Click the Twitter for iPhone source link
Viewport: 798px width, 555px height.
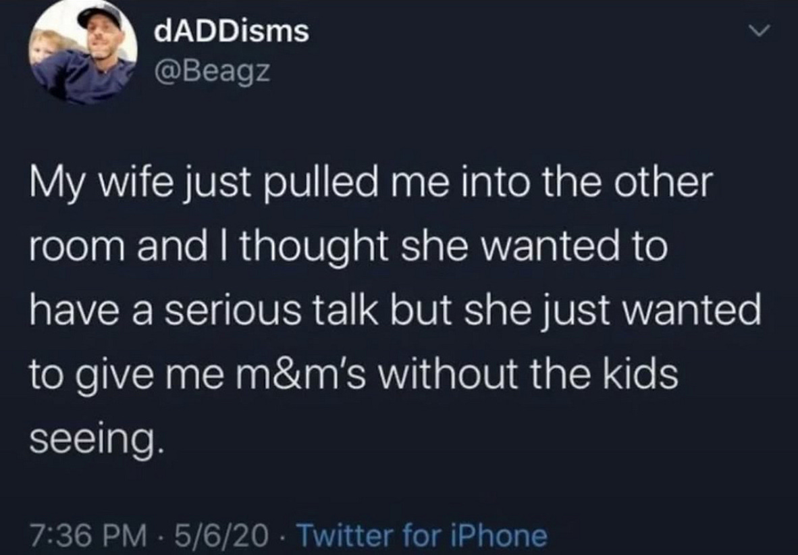421,536
